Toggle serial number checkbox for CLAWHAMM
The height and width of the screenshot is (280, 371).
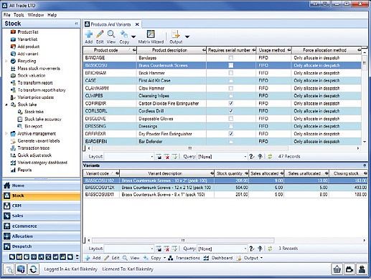click(x=231, y=88)
